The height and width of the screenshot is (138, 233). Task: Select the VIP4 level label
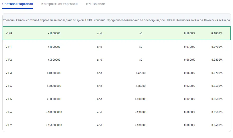(9, 86)
